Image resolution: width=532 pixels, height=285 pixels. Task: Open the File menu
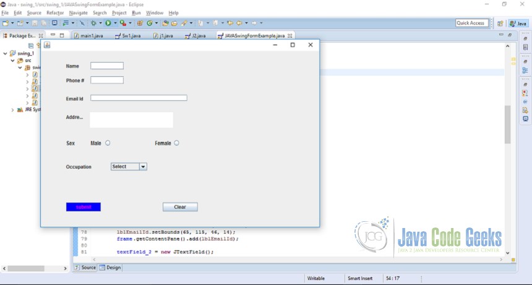(5, 13)
